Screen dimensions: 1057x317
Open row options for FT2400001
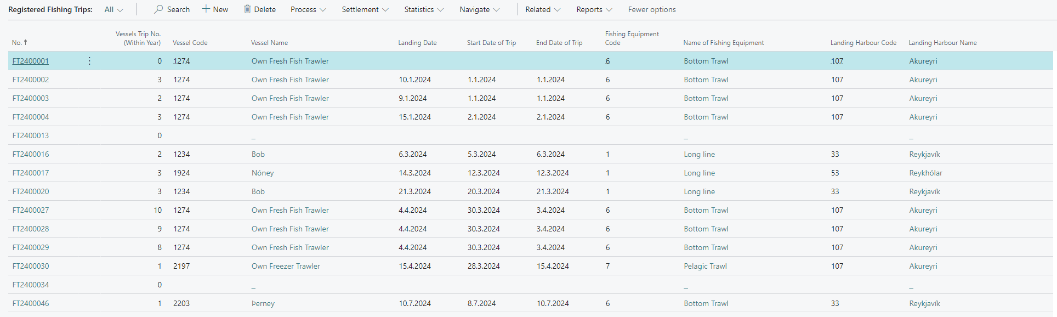point(89,61)
